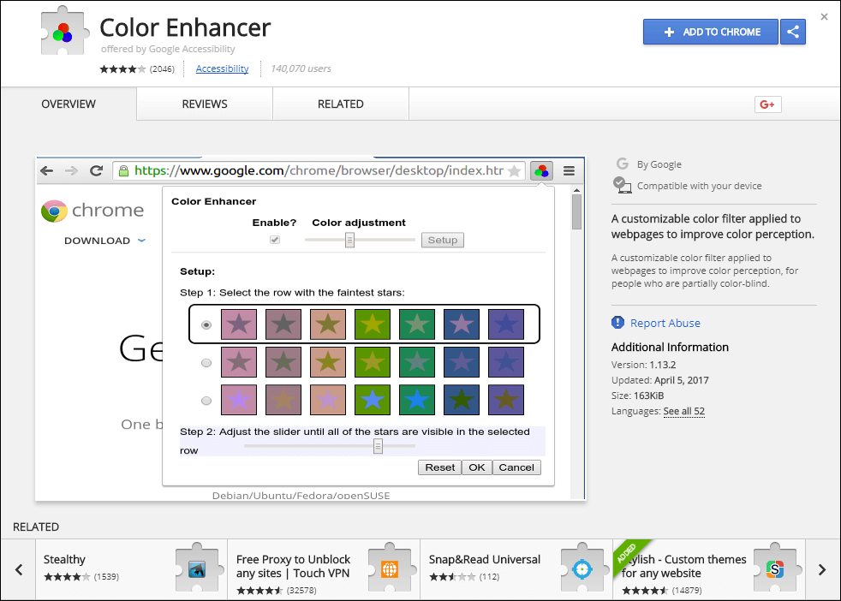This screenshot has height=601, width=841.
Task: Click the Color Enhancer toolbar icon in the browser
Action: (542, 171)
